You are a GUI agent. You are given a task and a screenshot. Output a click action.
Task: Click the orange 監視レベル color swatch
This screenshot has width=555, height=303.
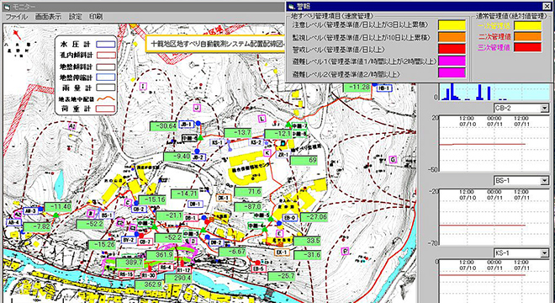452,37
